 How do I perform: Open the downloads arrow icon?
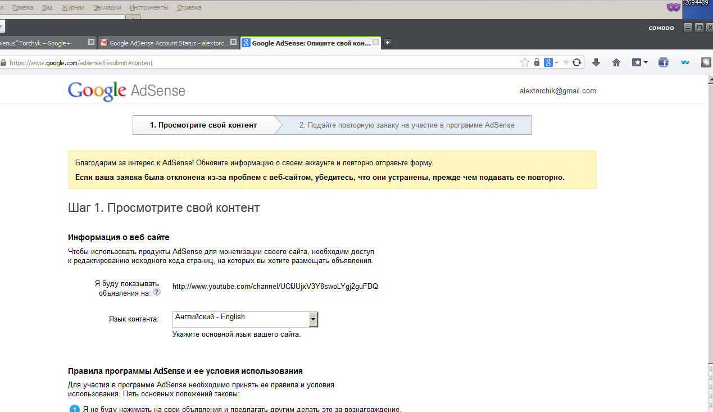tap(596, 62)
